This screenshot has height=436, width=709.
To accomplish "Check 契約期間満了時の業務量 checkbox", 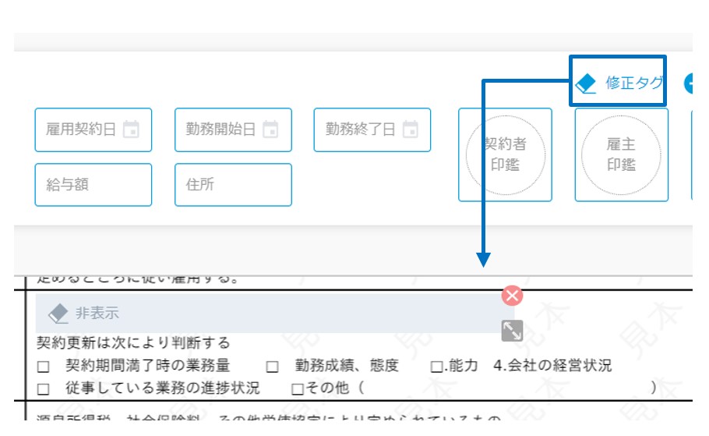I will click(x=43, y=367).
